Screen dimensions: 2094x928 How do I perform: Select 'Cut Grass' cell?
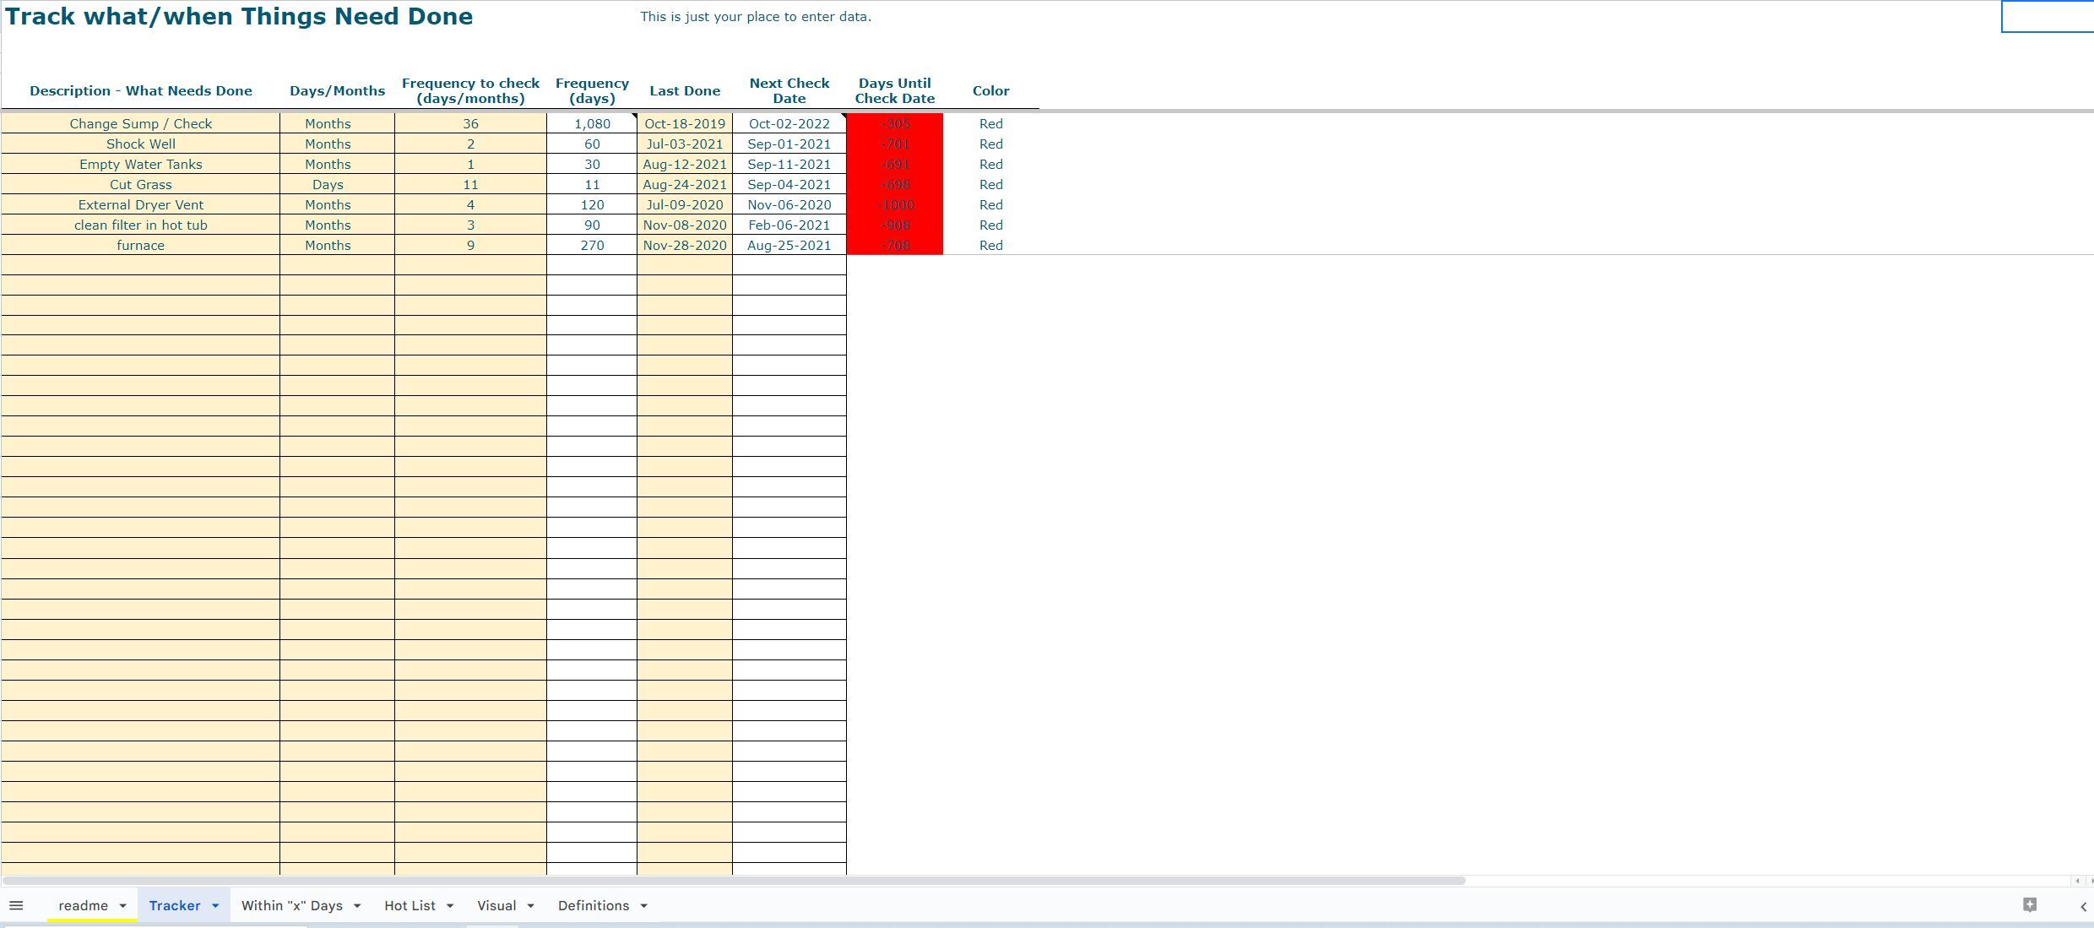click(140, 184)
